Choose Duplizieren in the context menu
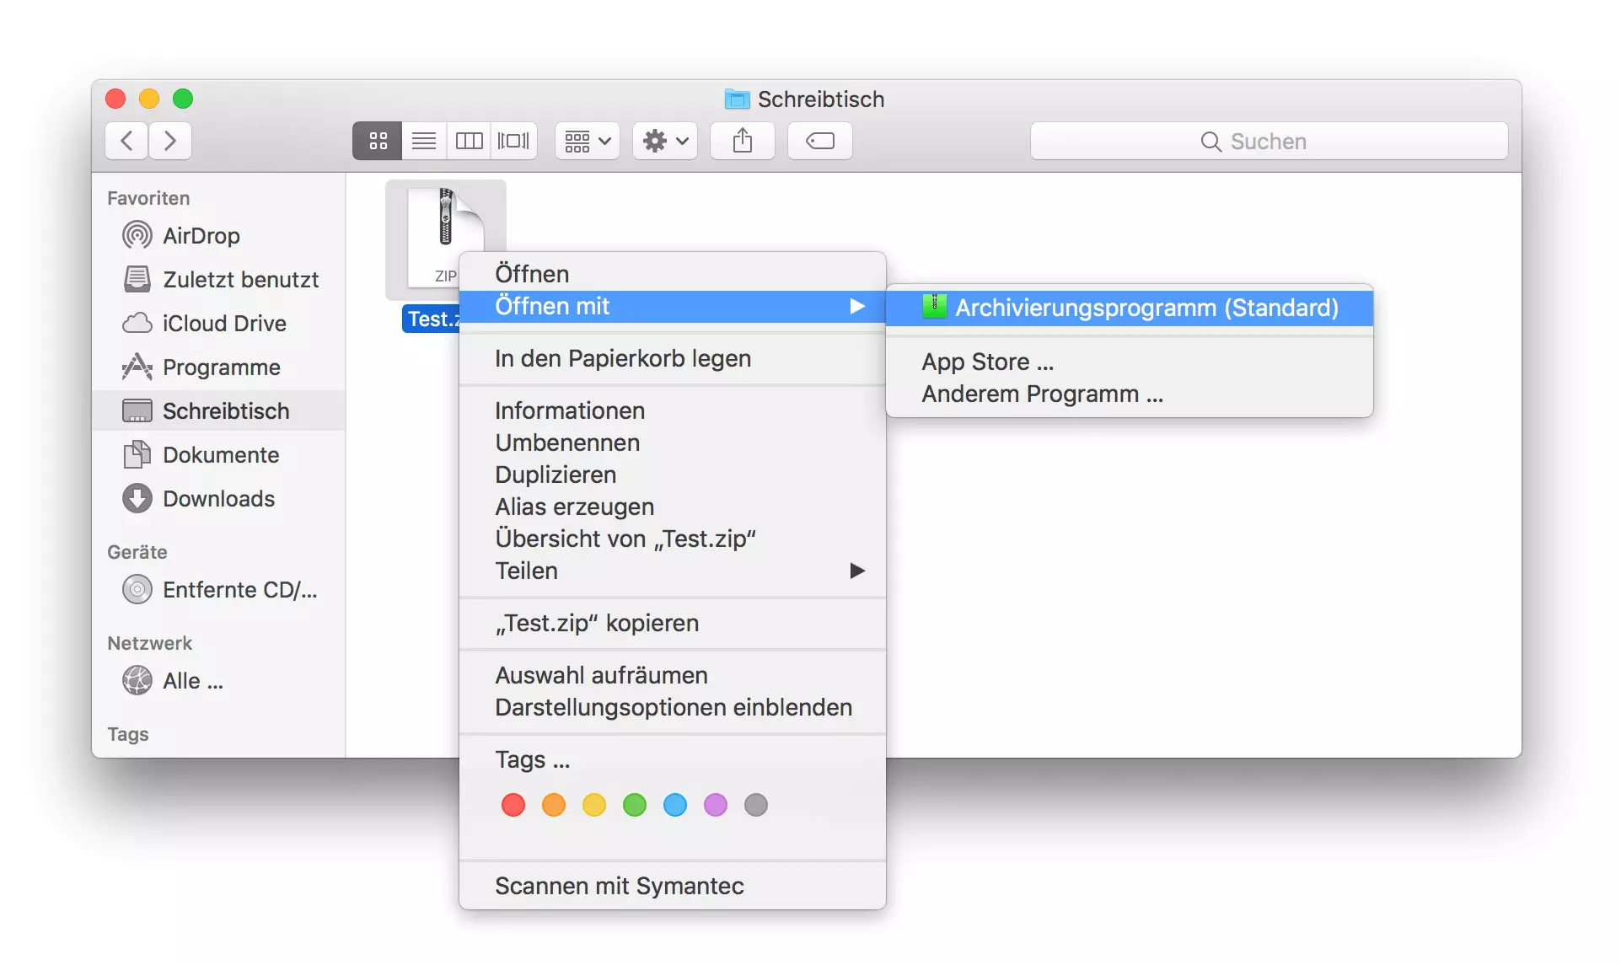The height and width of the screenshot is (965, 1621). pyautogui.click(x=672, y=474)
